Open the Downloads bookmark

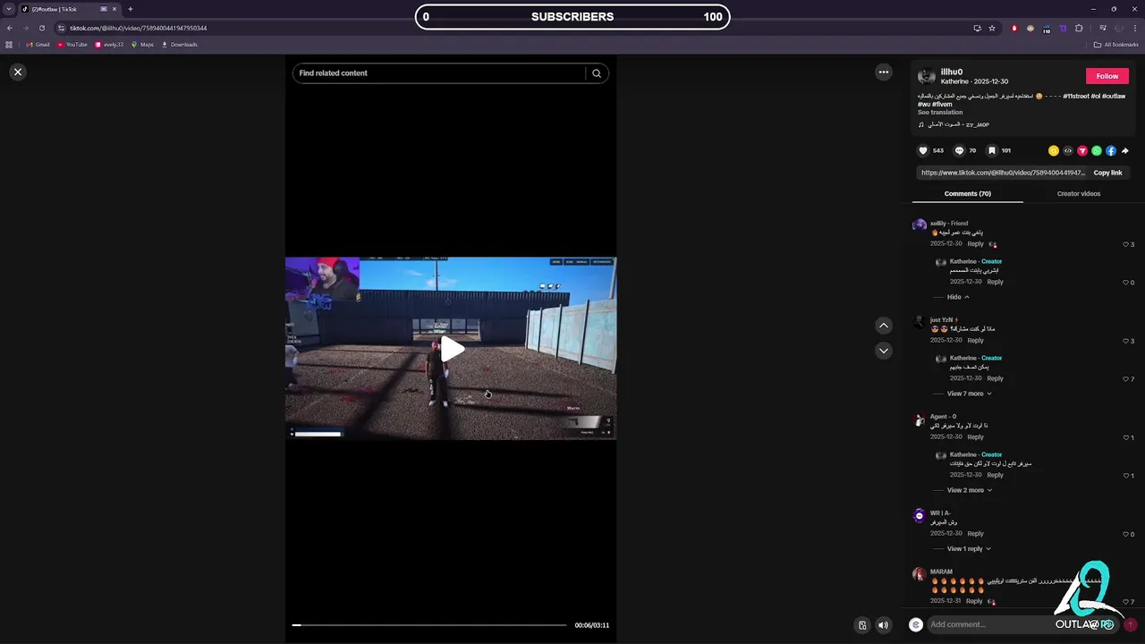[179, 45]
